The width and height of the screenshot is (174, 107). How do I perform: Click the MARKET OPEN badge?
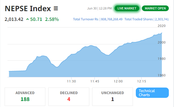155,8
